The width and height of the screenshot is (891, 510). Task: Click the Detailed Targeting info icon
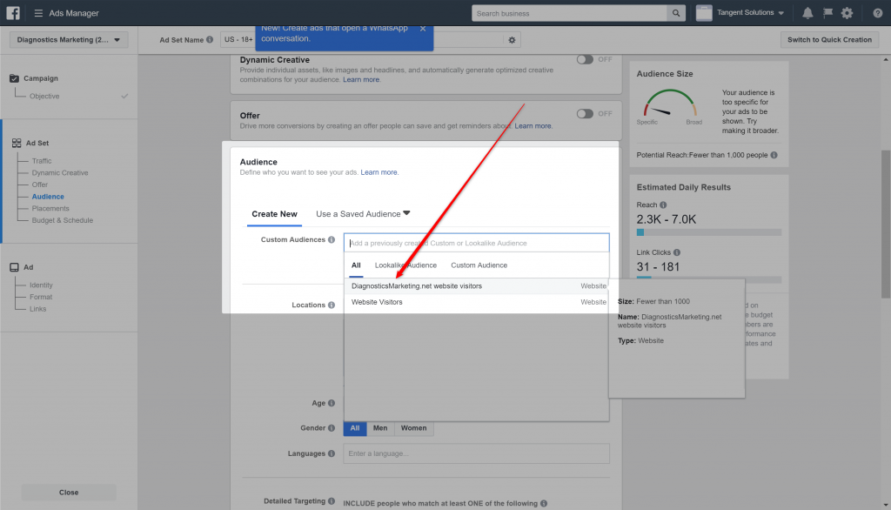[332, 501]
